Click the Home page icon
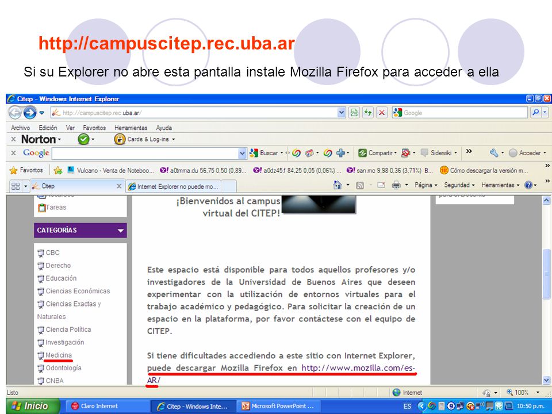 338,185
